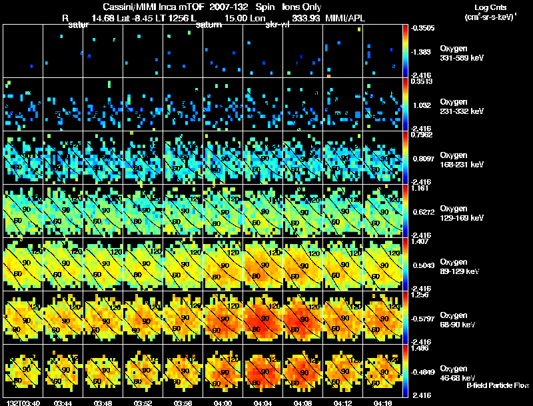The height and width of the screenshot is (406, 533).
Task: Click the '03:56' time axis label
Action: (x=183, y=403)
